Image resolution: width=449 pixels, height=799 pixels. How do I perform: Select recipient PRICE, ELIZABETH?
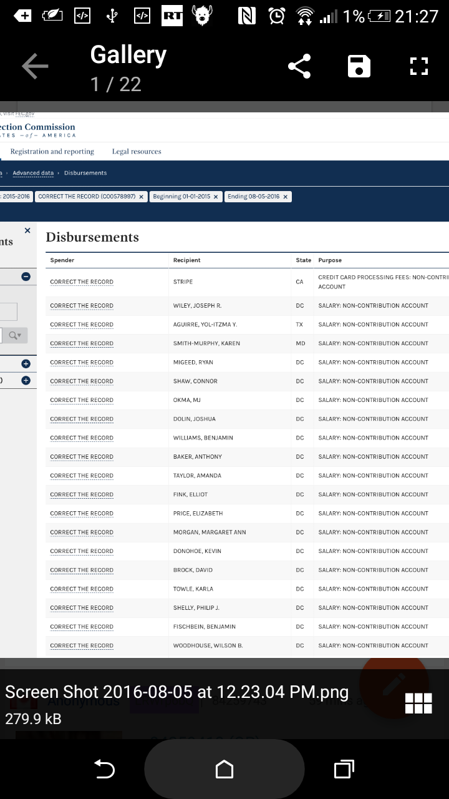[198, 513]
